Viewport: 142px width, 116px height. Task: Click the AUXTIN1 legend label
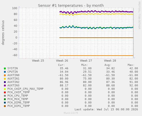13,79
